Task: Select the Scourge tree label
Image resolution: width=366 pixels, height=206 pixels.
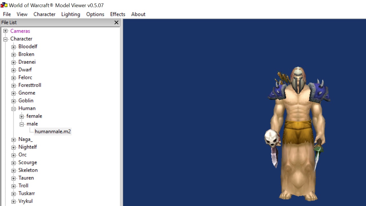Action: pyautogui.click(x=27, y=162)
